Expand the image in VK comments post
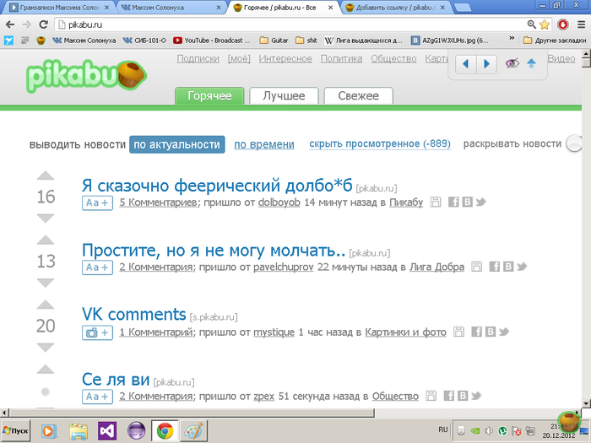591x443 pixels. pos(96,332)
